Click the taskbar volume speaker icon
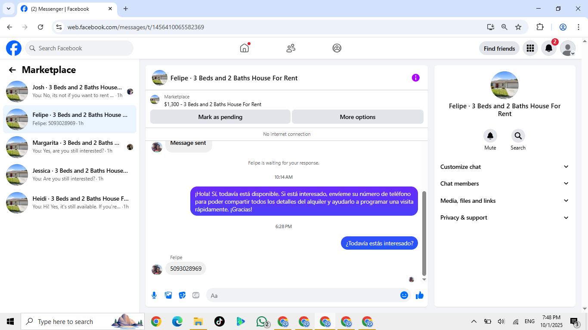The image size is (588, 330). click(501, 321)
